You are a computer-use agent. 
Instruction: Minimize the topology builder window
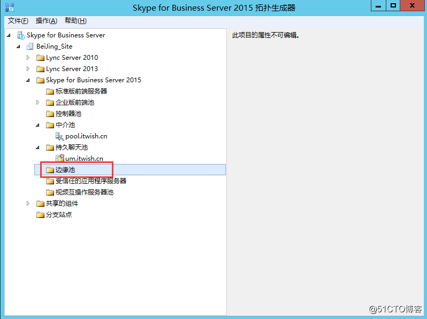[378, 5]
